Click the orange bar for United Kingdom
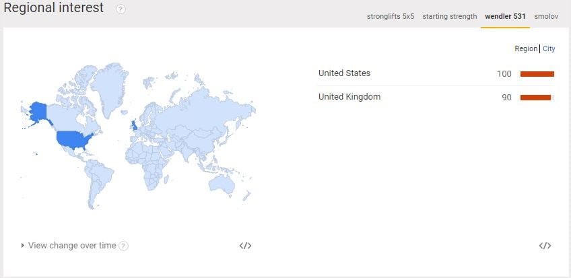571x278 pixels. point(535,98)
